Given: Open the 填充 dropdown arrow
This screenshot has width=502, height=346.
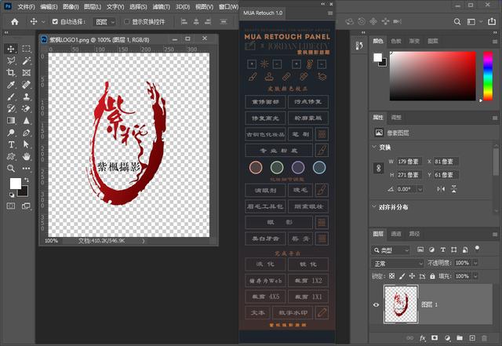Looking at the screenshot, I should 475,276.
